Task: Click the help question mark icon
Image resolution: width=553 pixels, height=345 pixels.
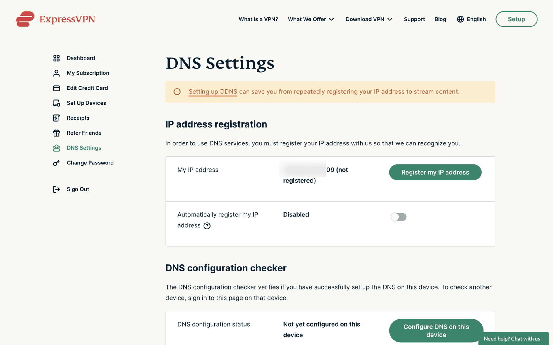Action: coord(207,226)
